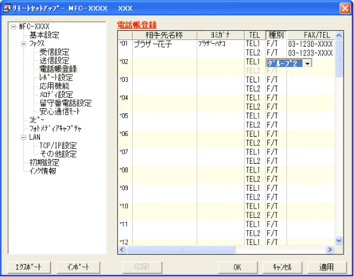Click the title bar app icon

[x=7, y=9]
